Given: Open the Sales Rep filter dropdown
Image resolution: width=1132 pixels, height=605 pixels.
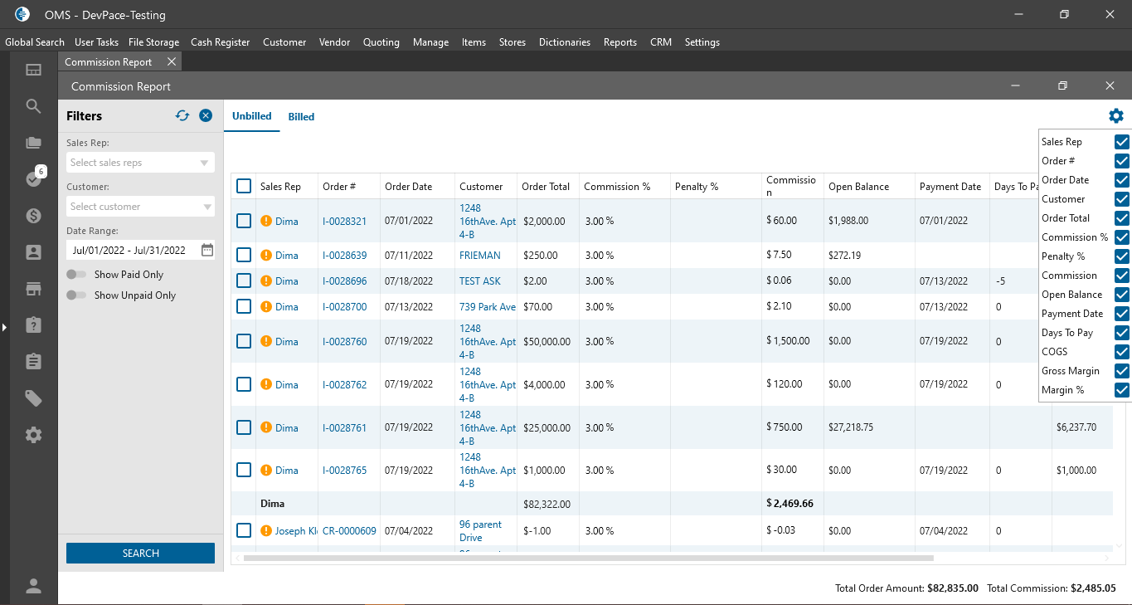Looking at the screenshot, I should click(140, 163).
